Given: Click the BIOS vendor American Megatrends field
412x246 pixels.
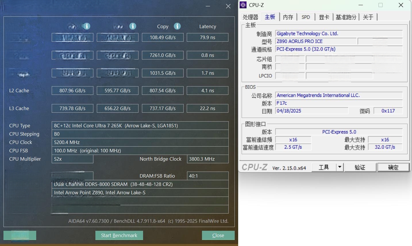Looking at the screenshot, I should (339, 95).
